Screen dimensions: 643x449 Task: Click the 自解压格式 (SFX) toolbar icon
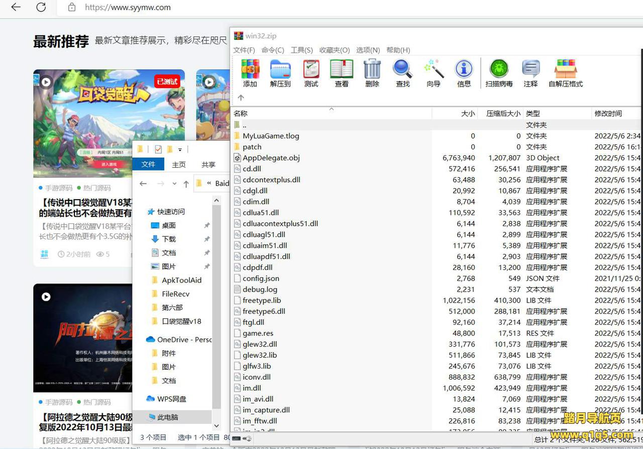(565, 73)
